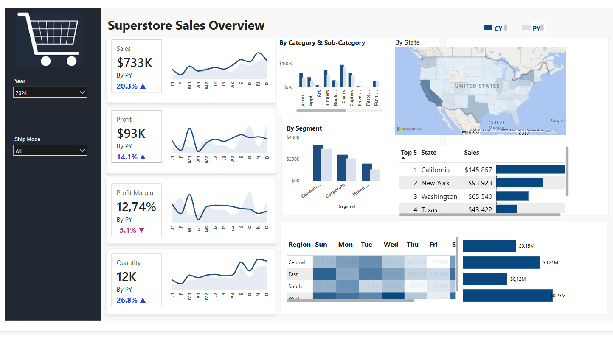Click the 12,74% Profit Margin card
This screenshot has height=343, width=613.
point(136,209)
